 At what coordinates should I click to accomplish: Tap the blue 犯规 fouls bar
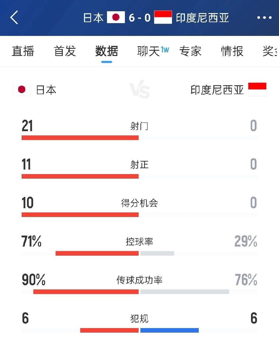(x=170, y=330)
